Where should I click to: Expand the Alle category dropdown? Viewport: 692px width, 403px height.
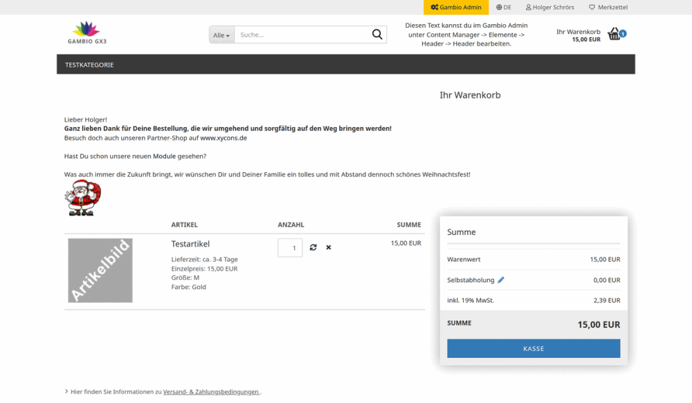[x=221, y=35]
